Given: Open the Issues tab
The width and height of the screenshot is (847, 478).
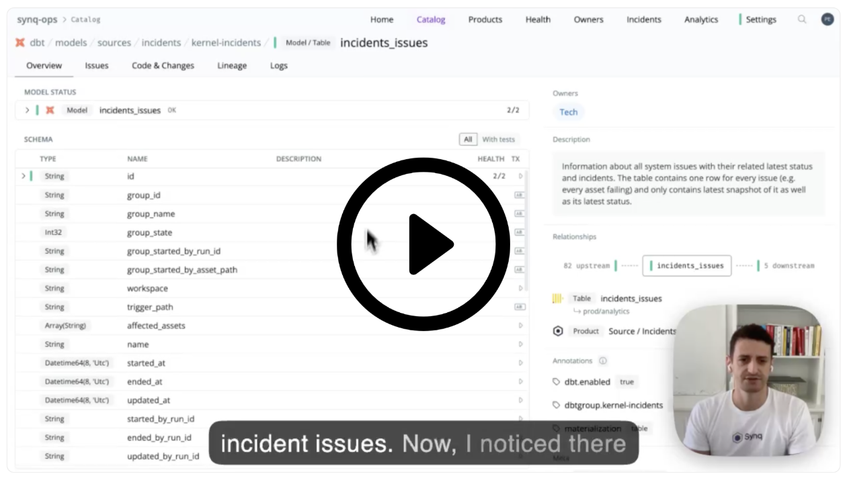Looking at the screenshot, I should (97, 65).
